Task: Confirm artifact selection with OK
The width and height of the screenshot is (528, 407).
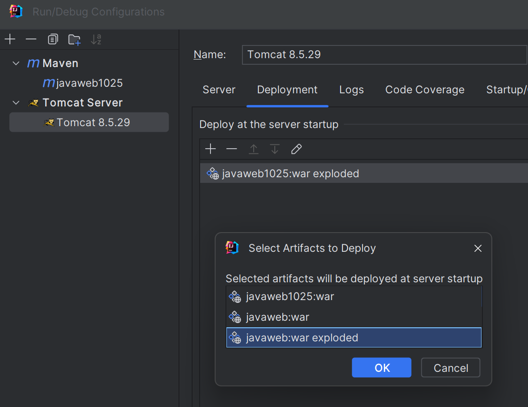Action: (x=381, y=368)
